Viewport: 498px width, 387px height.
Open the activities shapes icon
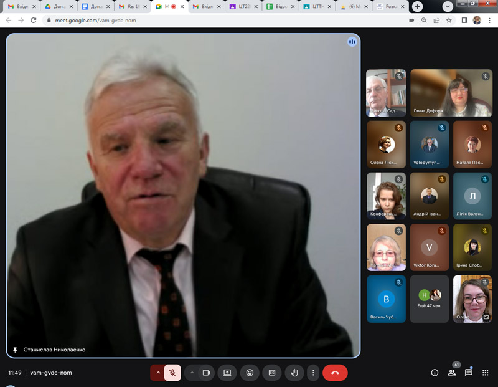pos(485,373)
